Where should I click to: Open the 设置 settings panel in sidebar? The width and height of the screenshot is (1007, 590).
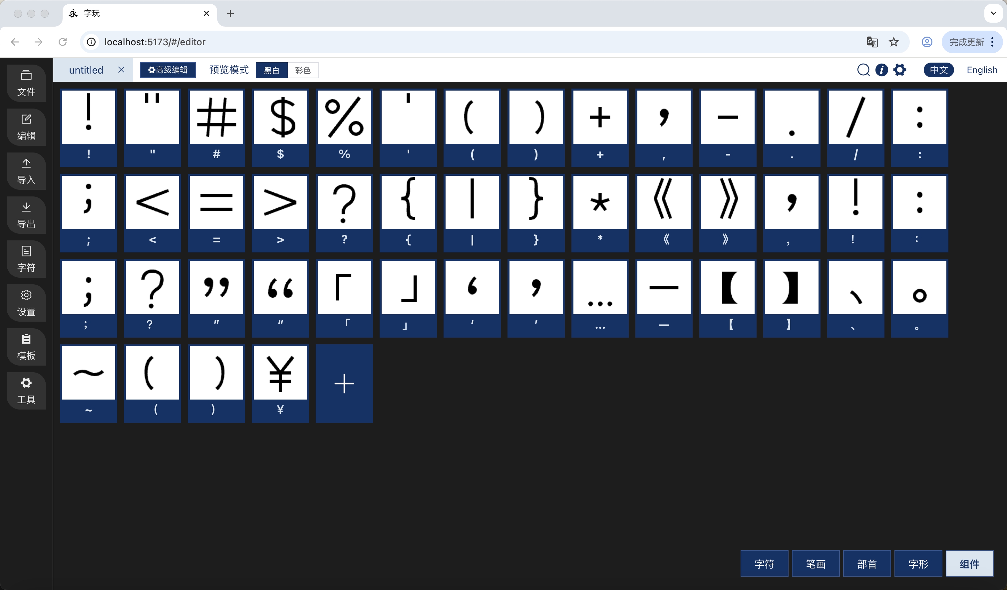(x=26, y=303)
